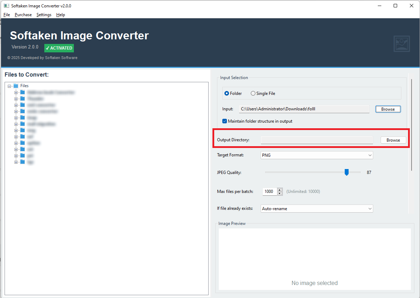Click the Output Directory text field
The height and width of the screenshot is (298, 420).
tap(317, 140)
